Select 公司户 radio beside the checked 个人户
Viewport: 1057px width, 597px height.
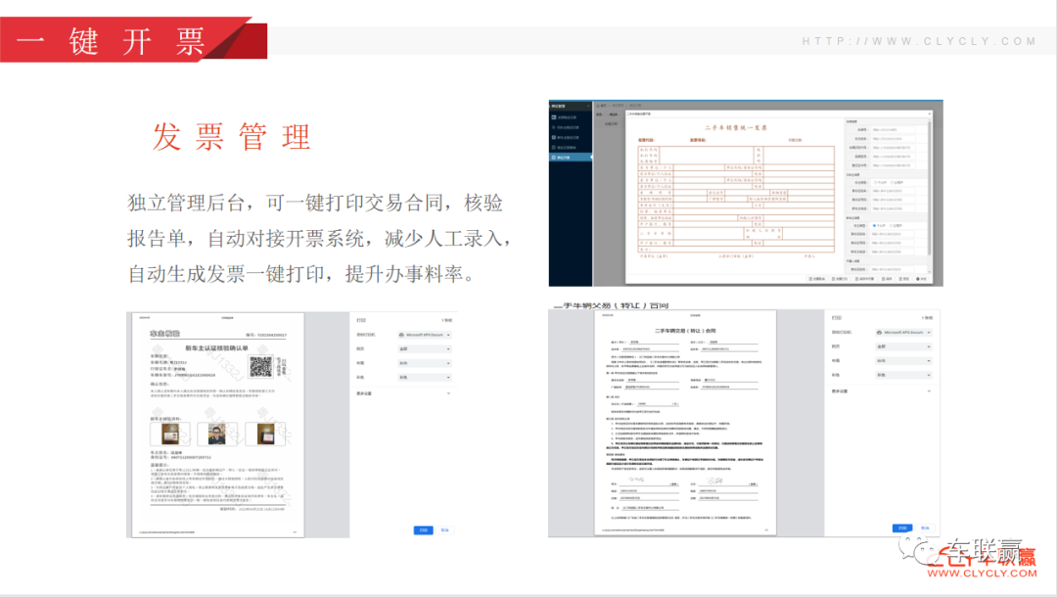892,226
